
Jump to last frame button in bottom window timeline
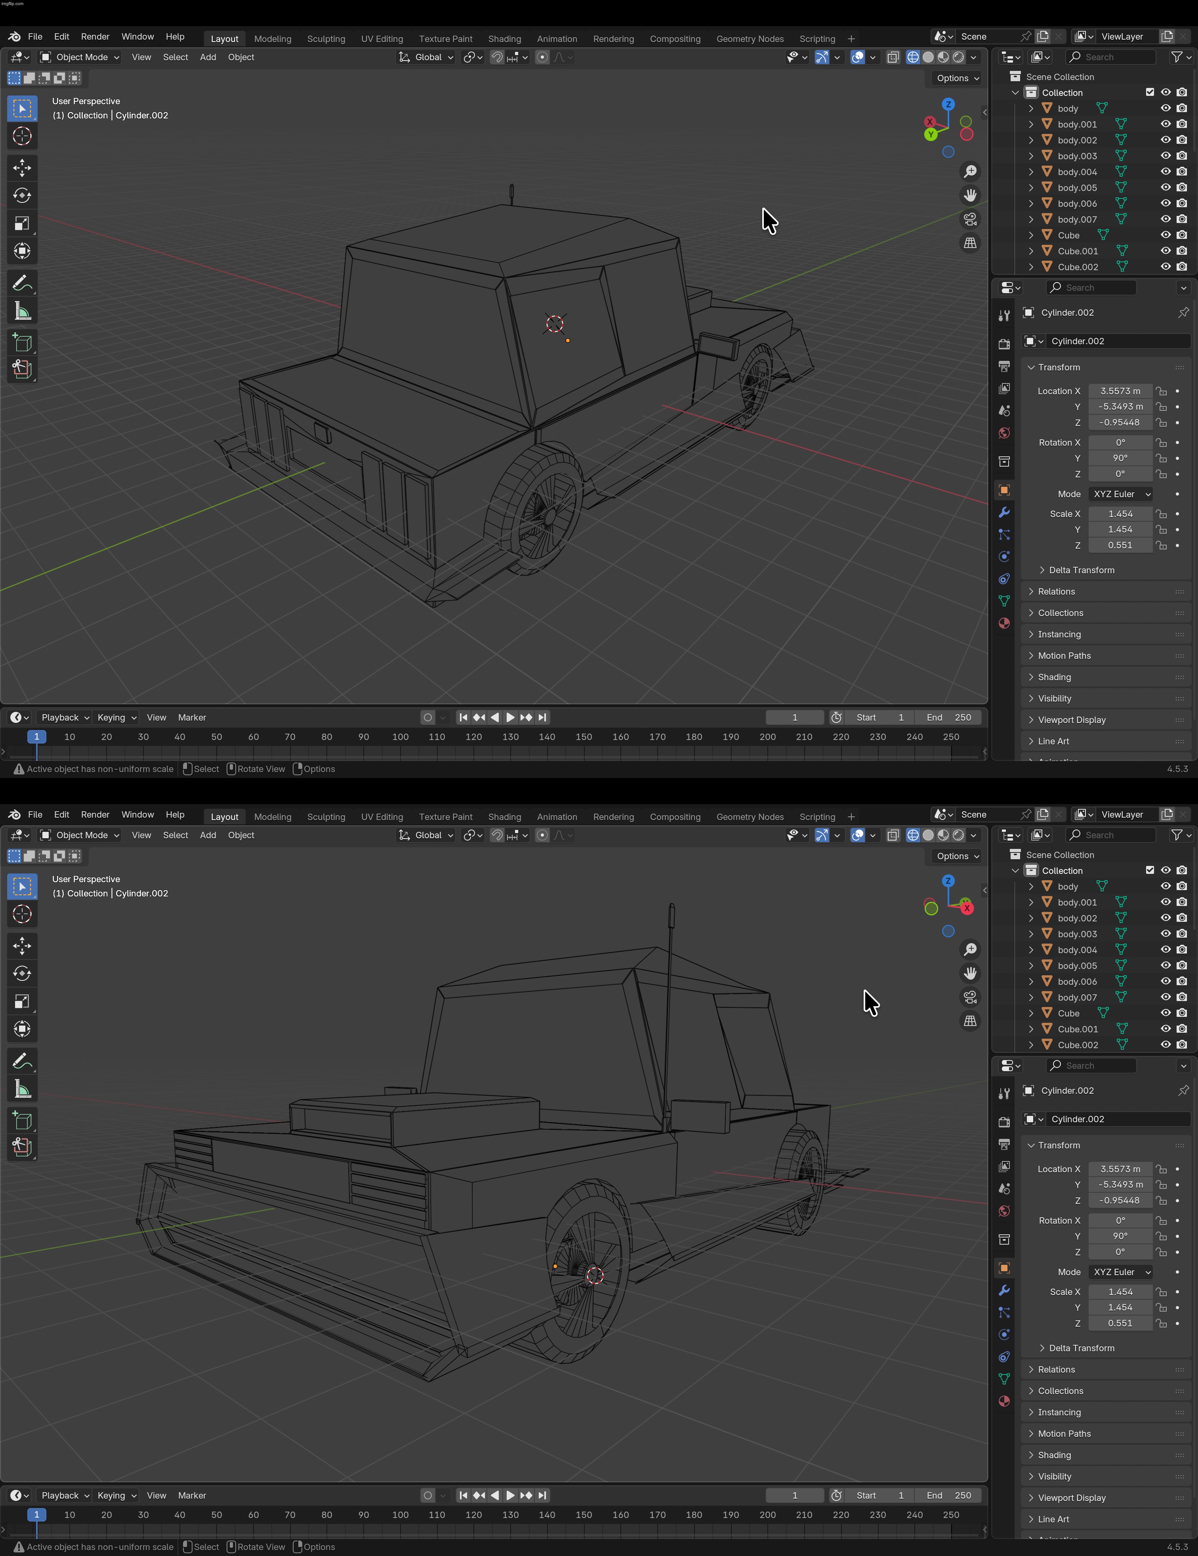[543, 1495]
